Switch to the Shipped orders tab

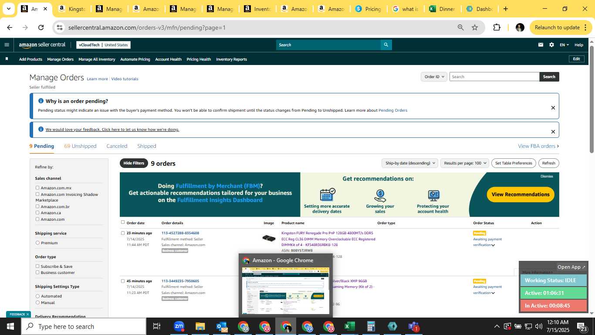pos(146,146)
